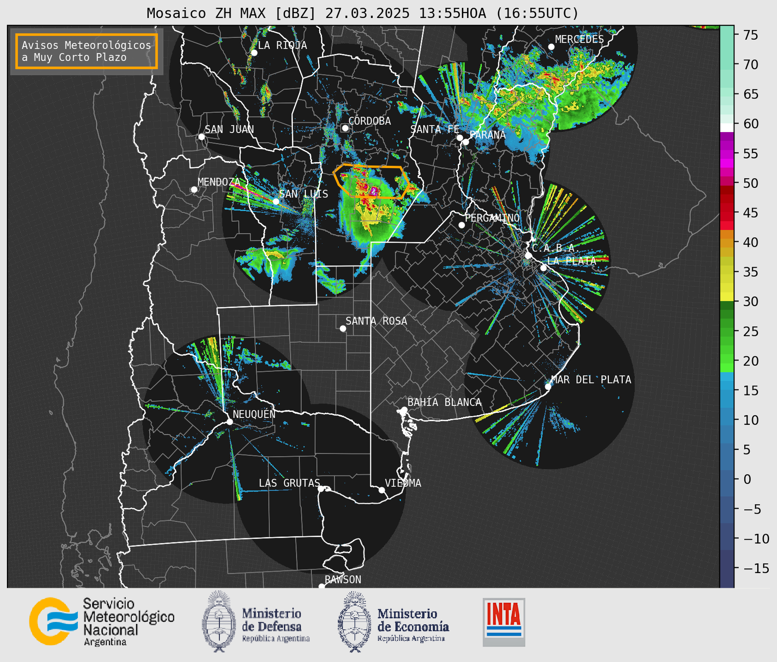Click the LAS GRUTAS marker dot
The width and height of the screenshot is (777, 662).
coord(321,488)
